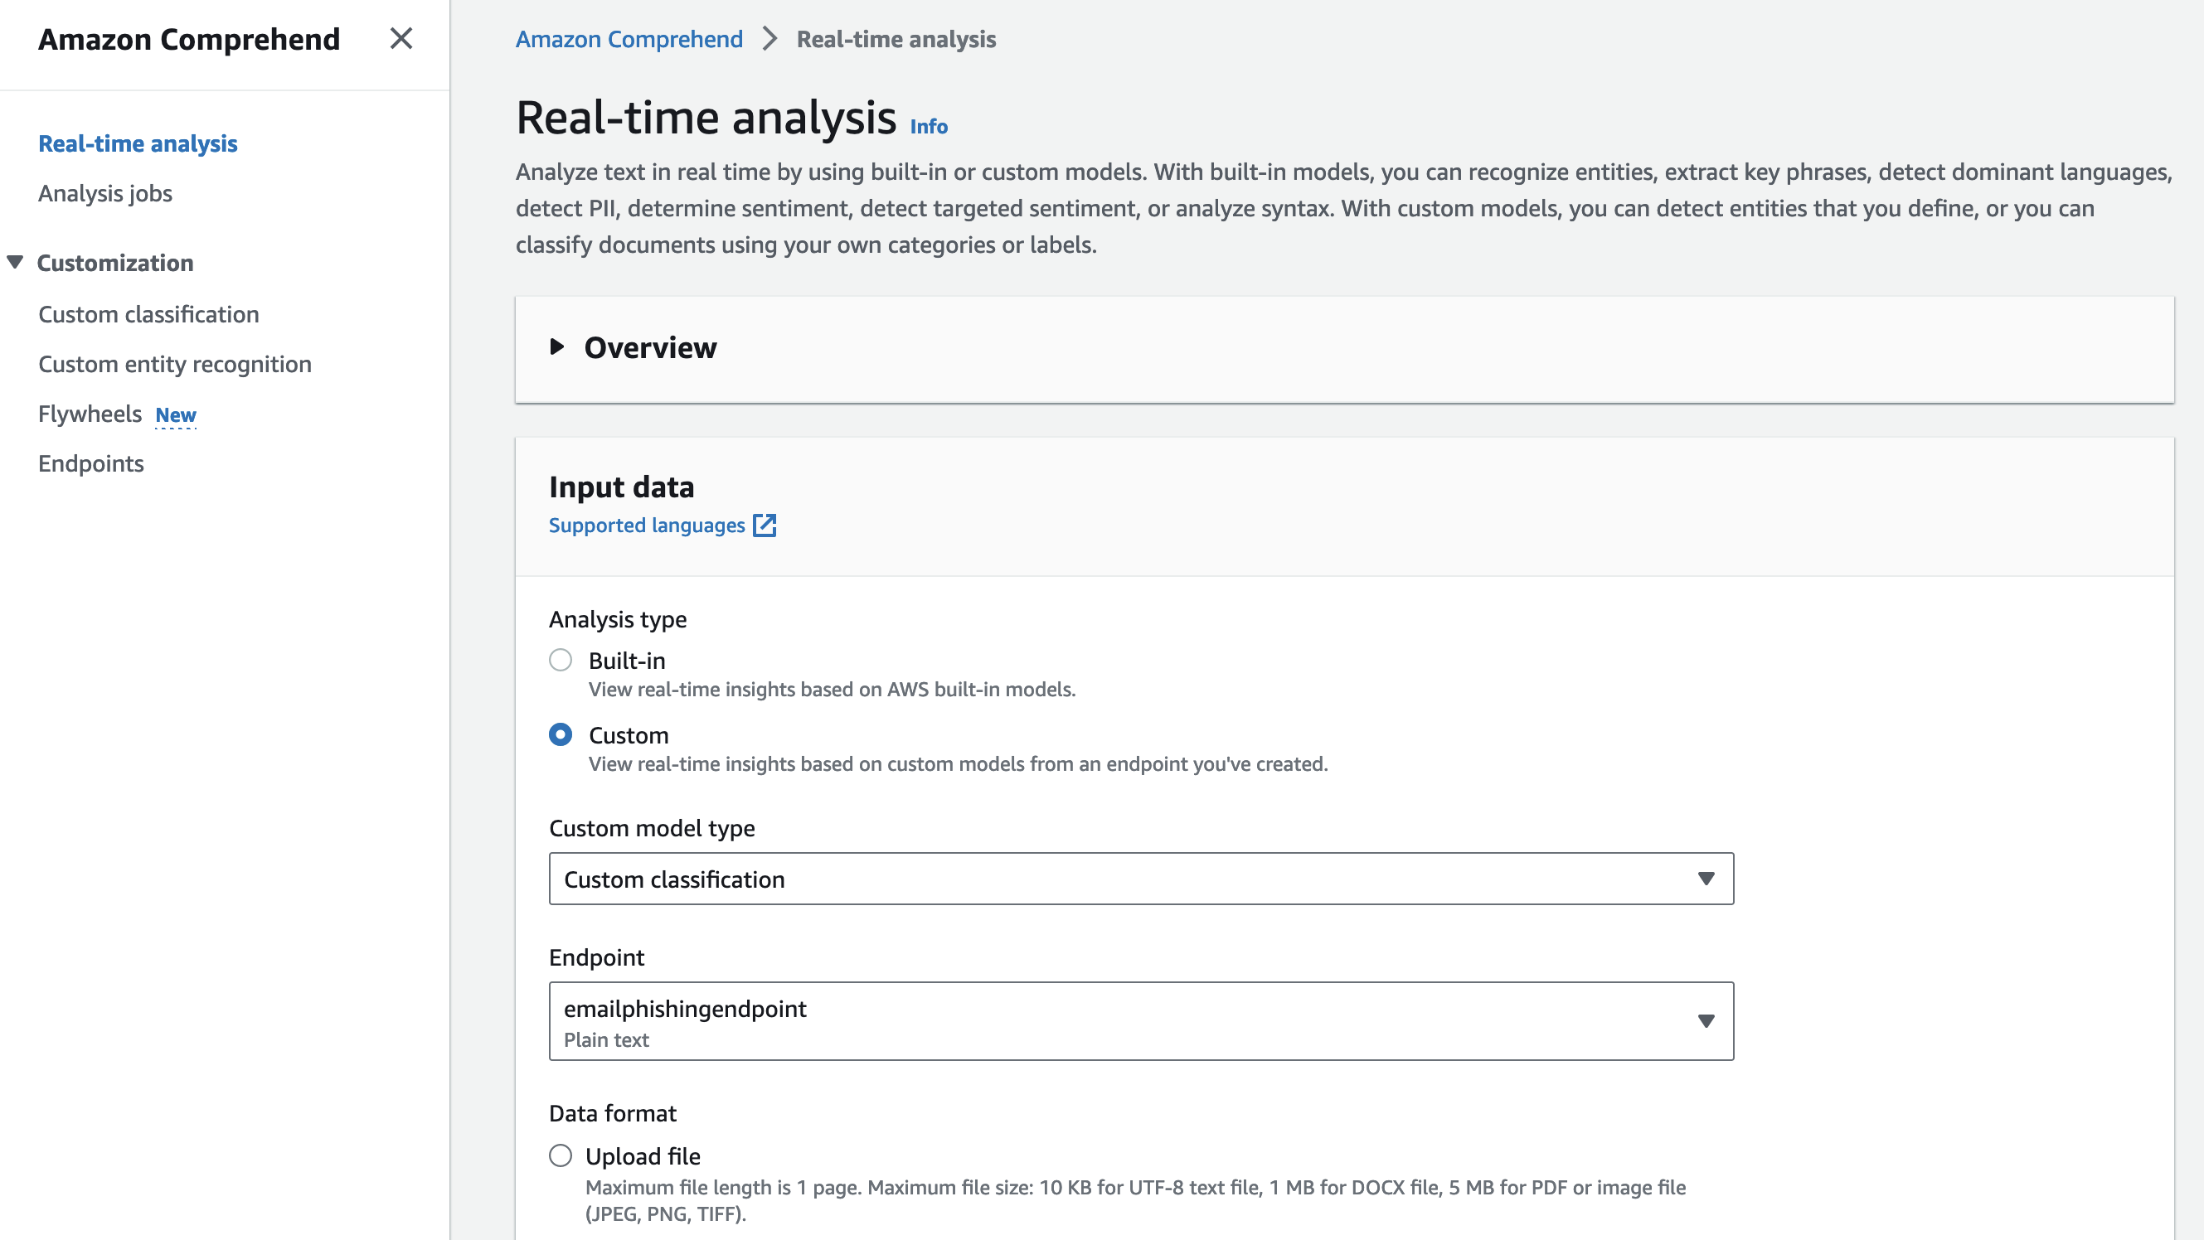Open the Custom classification model type dropdown

pyautogui.click(x=1112, y=879)
